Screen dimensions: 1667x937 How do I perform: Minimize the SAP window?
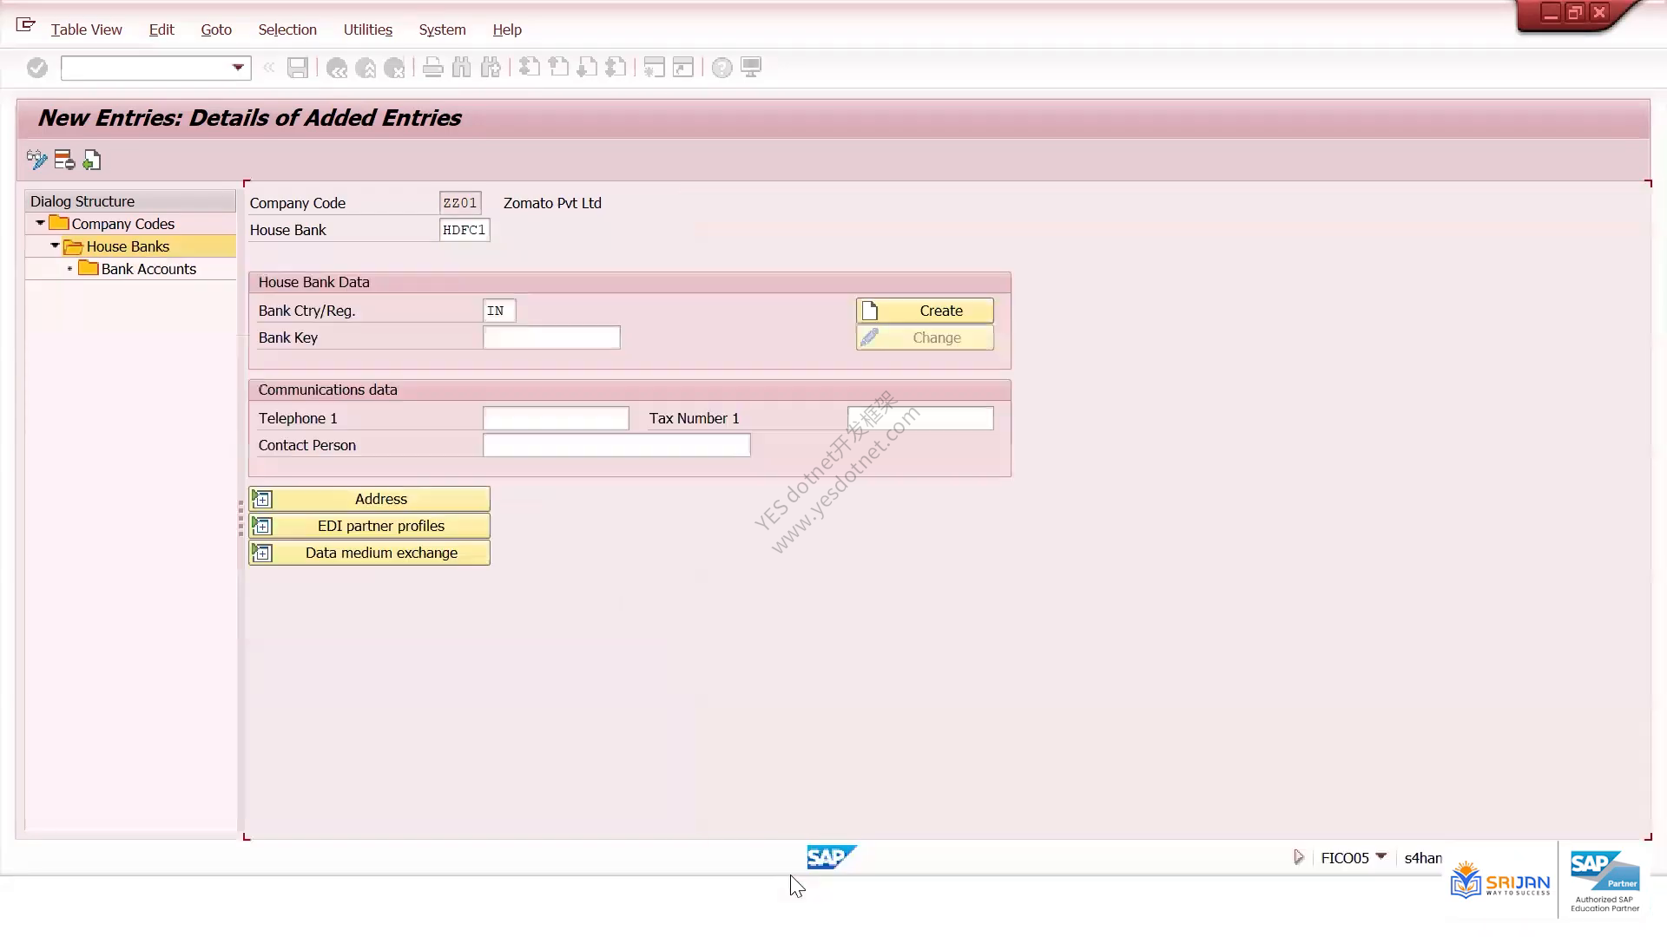[x=1550, y=12]
